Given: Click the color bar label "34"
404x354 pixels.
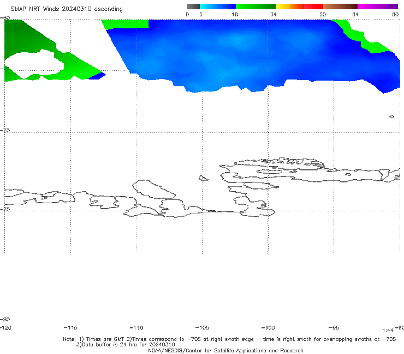Looking at the screenshot, I should (274, 14).
